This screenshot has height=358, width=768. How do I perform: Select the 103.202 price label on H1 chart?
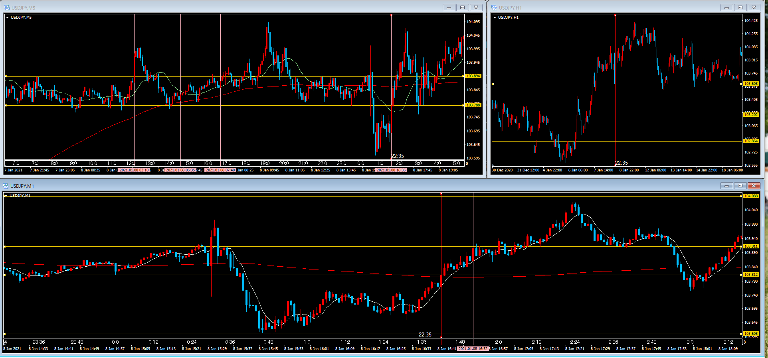pos(750,115)
